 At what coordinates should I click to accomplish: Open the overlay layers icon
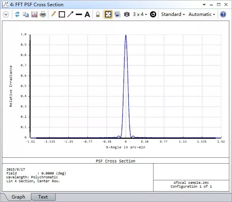127,14
